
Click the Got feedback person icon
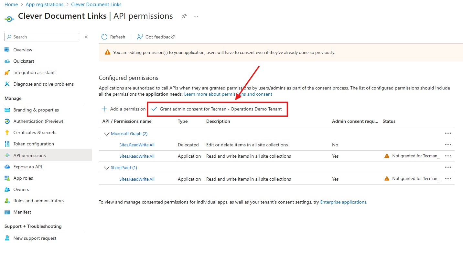point(140,37)
